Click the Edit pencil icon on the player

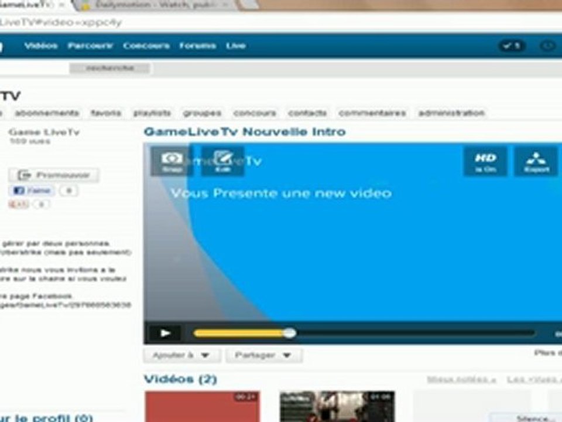click(222, 161)
